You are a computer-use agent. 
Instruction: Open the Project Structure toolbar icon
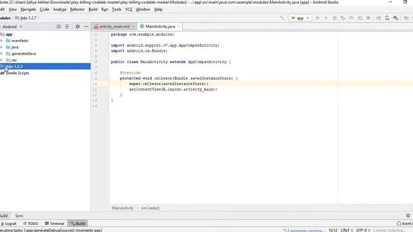click(x=407, y=18)
